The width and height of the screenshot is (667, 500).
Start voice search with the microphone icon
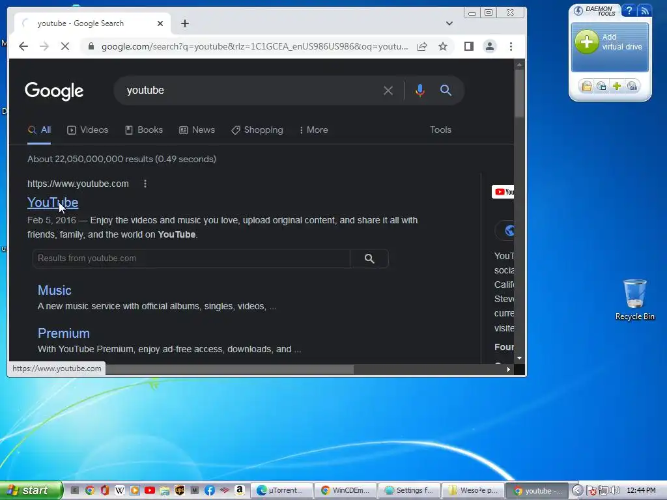point(420,90)
